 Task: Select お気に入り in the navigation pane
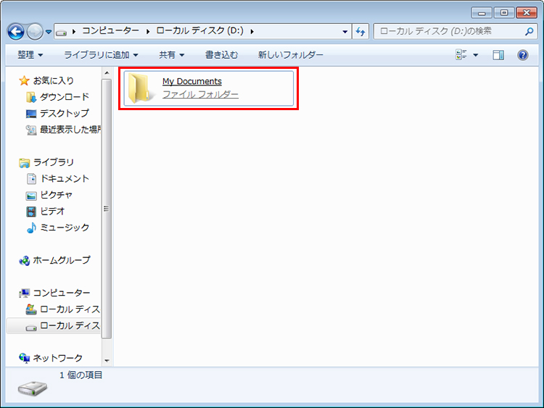(54, 80)
